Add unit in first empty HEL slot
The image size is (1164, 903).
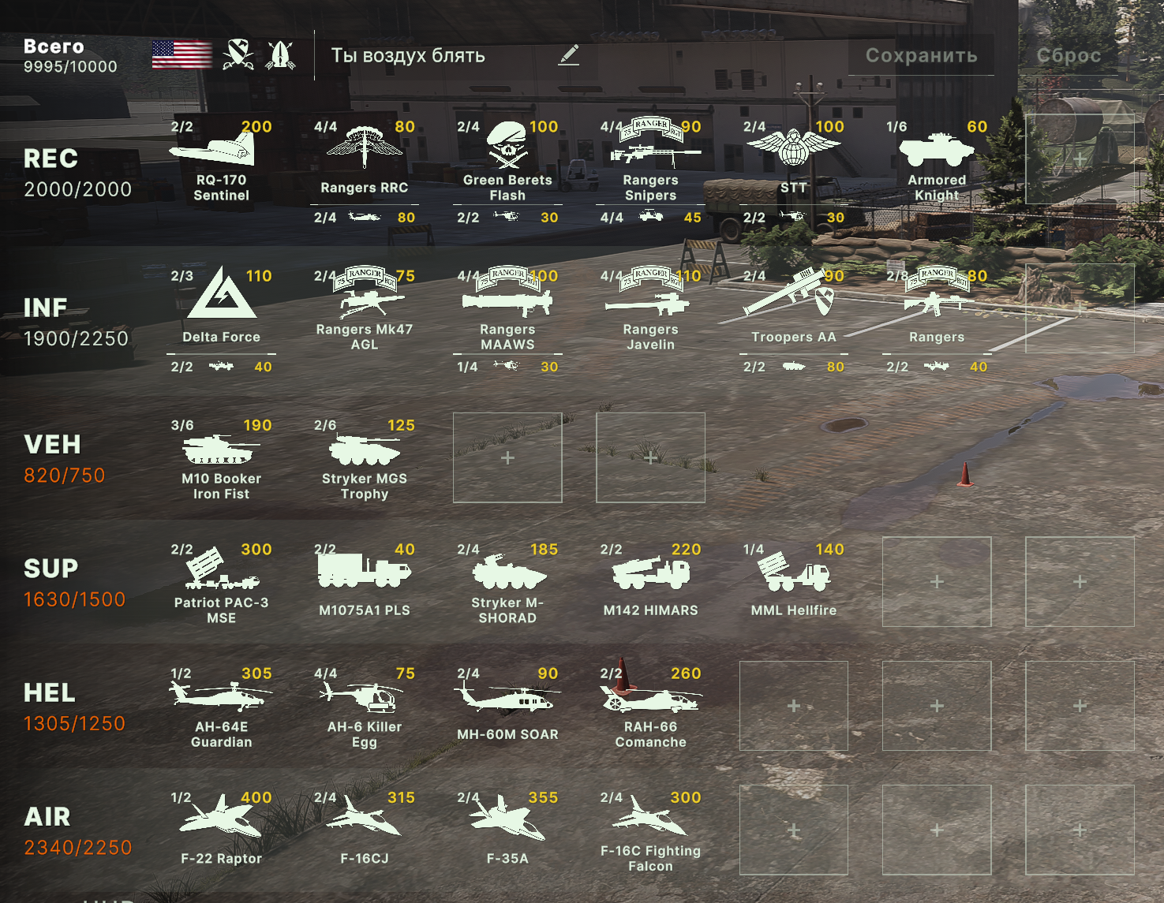click(x=794, y=706)
